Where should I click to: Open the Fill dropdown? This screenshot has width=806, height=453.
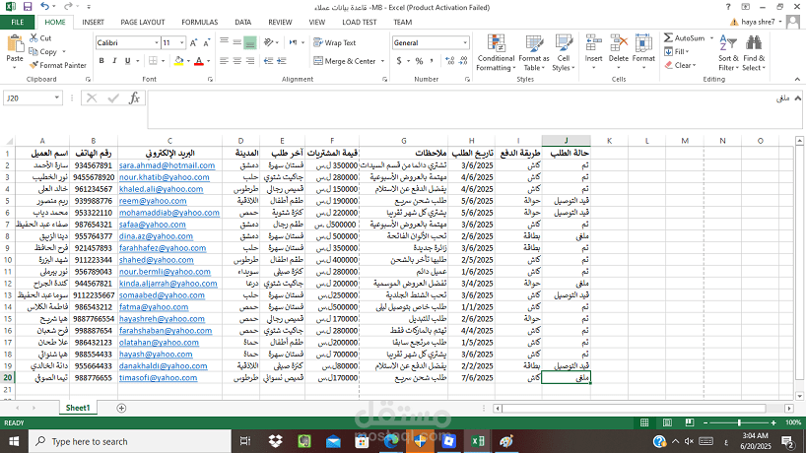[x=677, y=52]
